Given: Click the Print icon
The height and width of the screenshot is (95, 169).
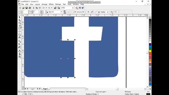Looking at the screenshot, I should point(30,8).
